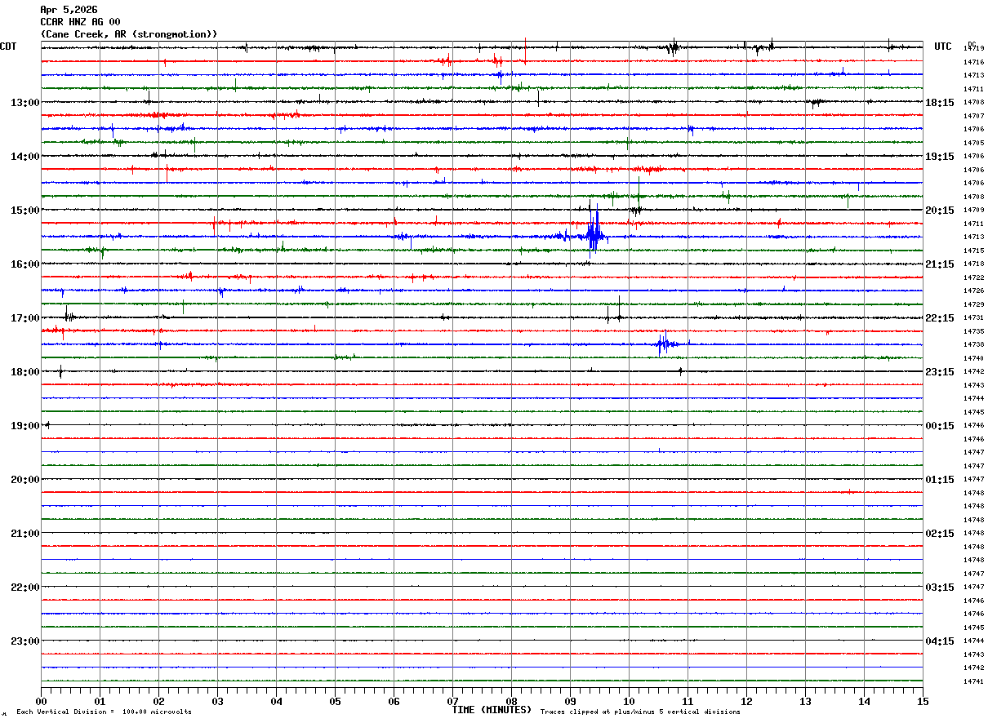The height and width of the screenshot is (723, 988).
Task: Select the 18:15 UTC time label
Action: coord(940,103)
